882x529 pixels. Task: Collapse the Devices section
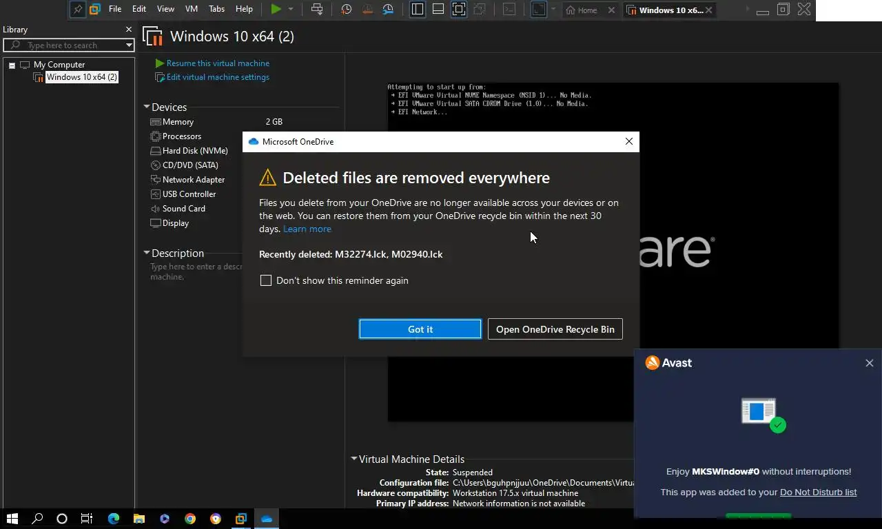point(147,107)
